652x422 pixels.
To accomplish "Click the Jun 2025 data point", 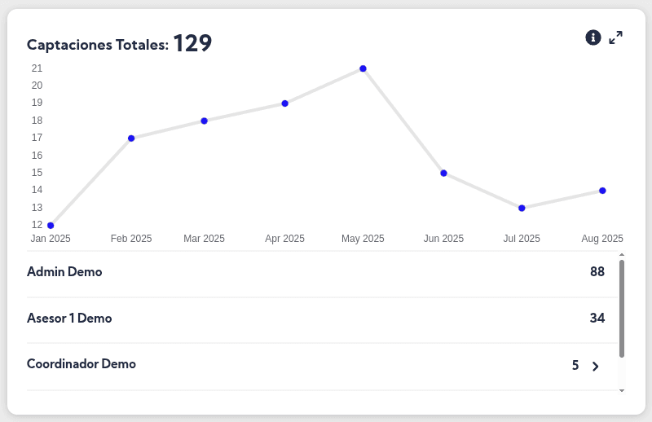I will 443,174.
